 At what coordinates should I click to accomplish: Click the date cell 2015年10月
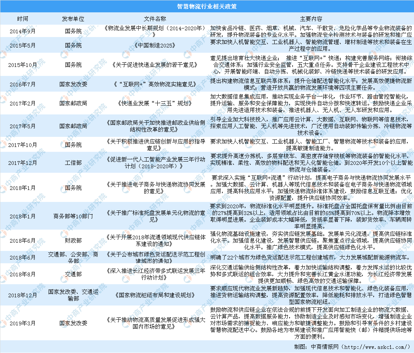[x=22, y=65]
